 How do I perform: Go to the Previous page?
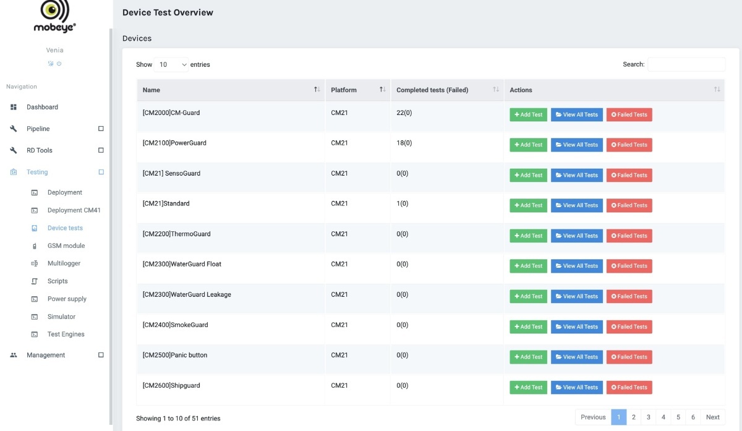tap(593, 417)
